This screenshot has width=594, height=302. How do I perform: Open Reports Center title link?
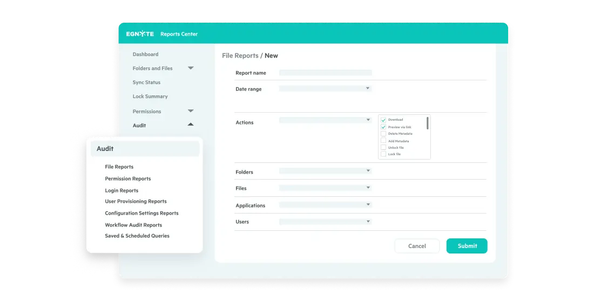[179, 34]
